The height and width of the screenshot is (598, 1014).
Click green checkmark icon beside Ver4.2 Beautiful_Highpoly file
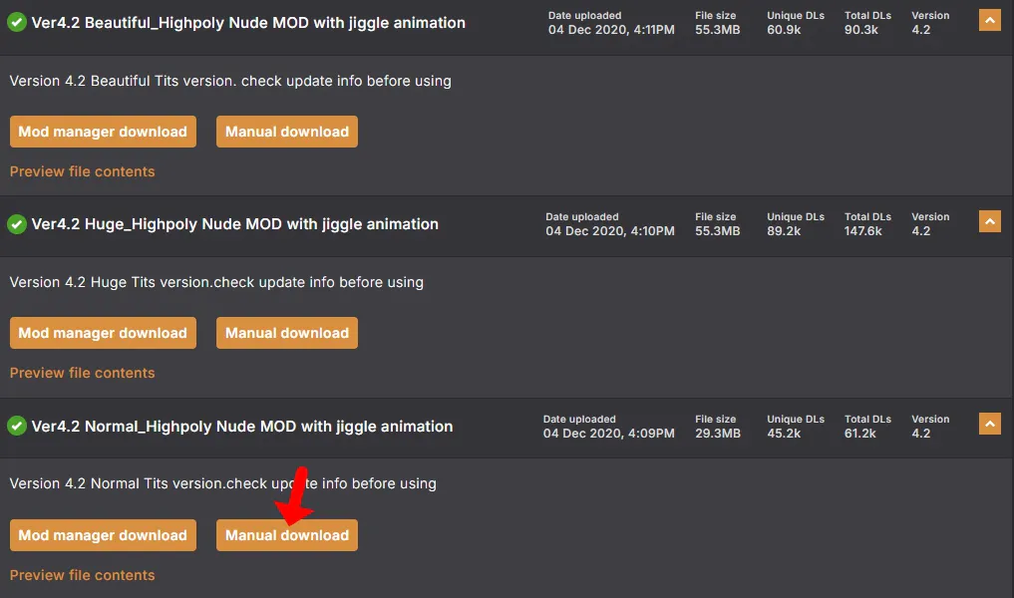(17, 23)
